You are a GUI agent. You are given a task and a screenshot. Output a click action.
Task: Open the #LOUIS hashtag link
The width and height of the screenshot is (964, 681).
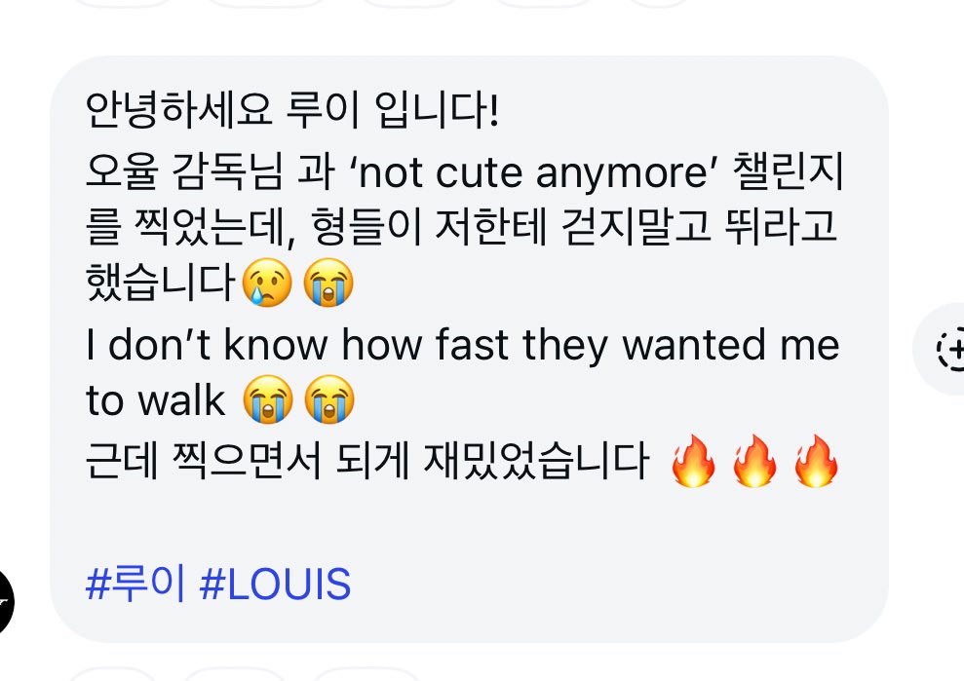coord(274,586)
